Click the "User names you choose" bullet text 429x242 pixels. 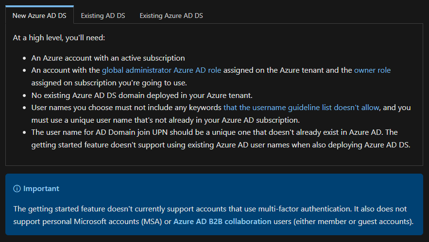tap(126, 108)
